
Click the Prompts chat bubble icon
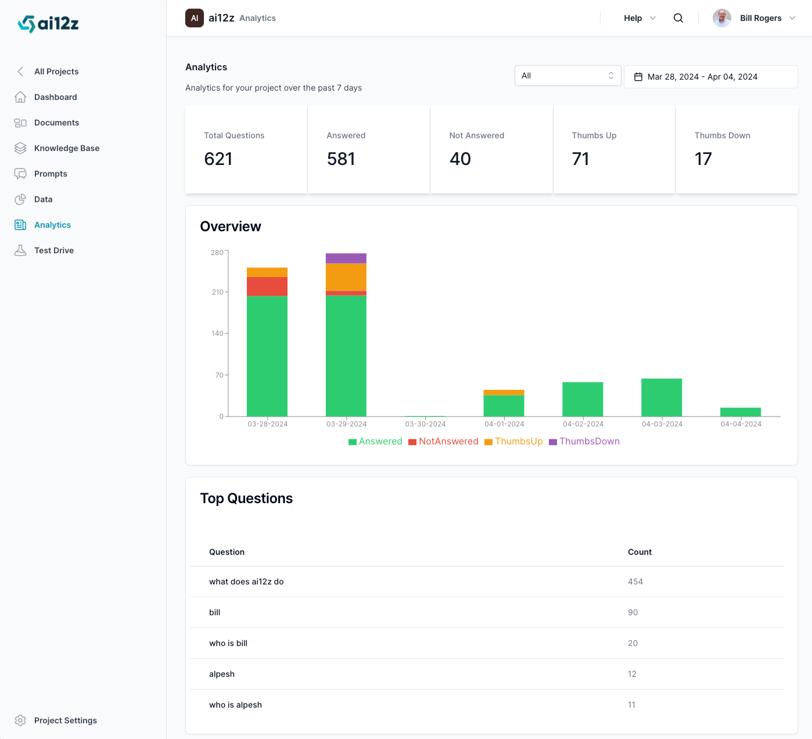[x=20, y=174]
